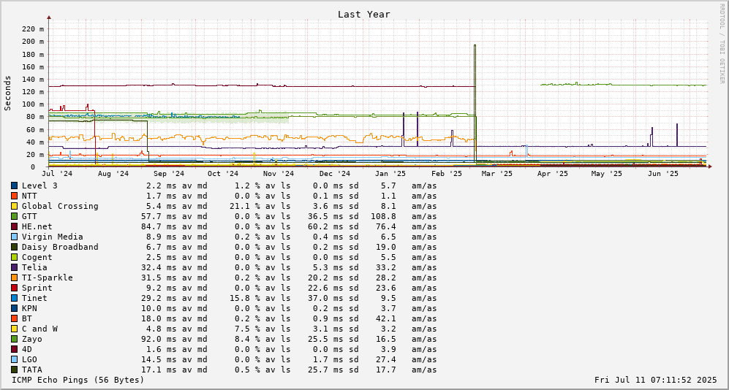Click the 'Last Year' graph title
The image size is (729, 390).
(364, 15)
